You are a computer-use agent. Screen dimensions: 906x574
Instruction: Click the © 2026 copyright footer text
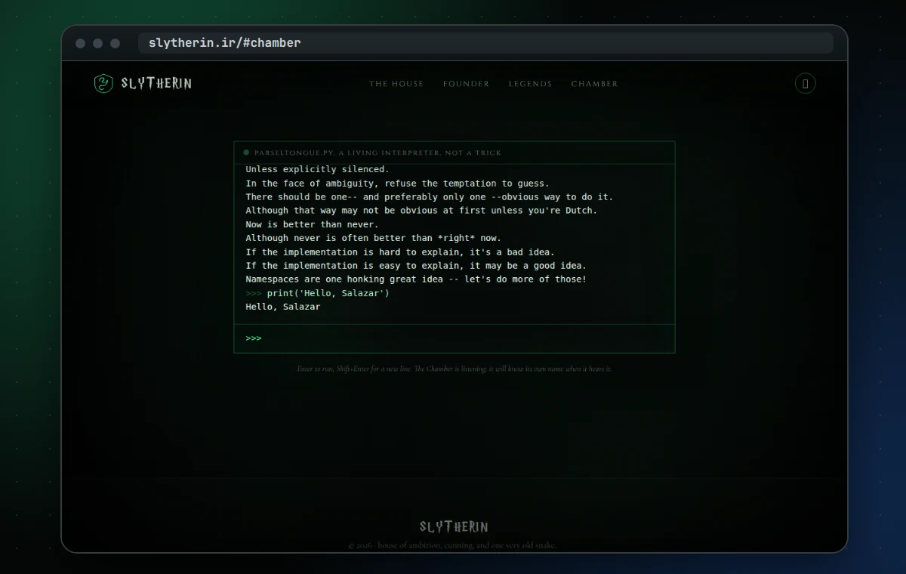click(x=454, y=545)
